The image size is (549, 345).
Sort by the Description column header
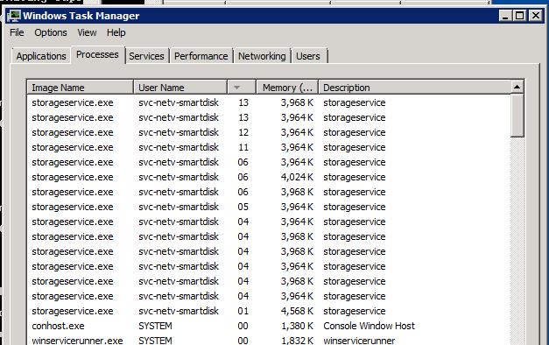pos(414,88)
